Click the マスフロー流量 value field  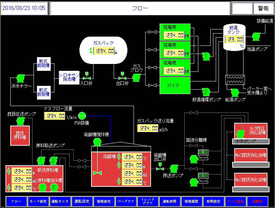point(55,116)
